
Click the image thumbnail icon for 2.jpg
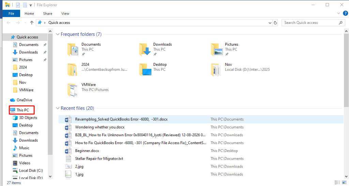[68, 167]
